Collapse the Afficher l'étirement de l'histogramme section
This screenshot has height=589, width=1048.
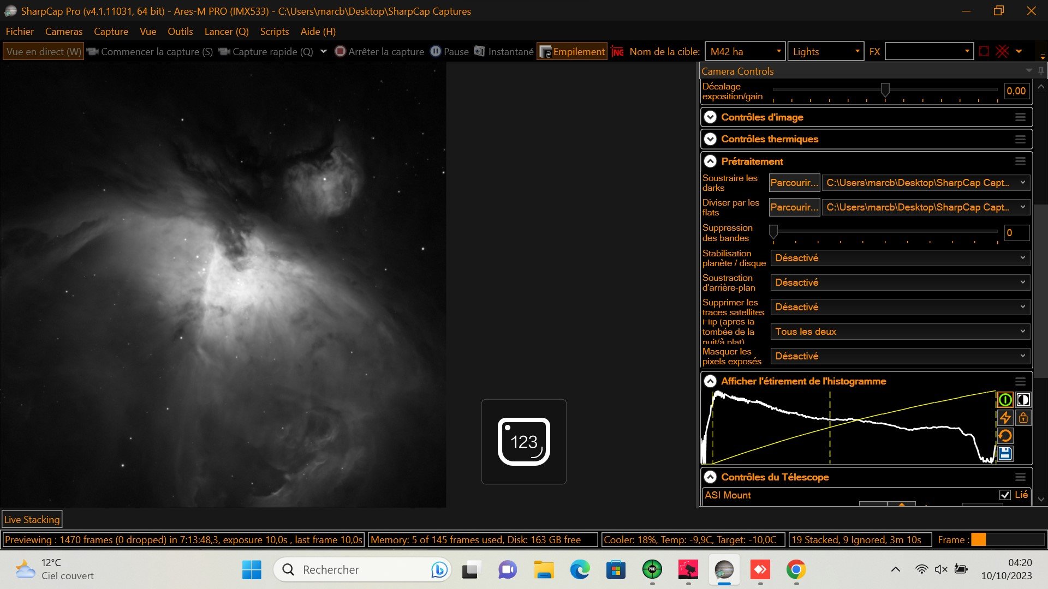710,381
